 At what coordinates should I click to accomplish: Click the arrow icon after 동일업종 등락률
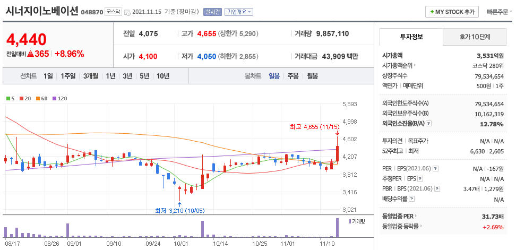click(421, 226)
